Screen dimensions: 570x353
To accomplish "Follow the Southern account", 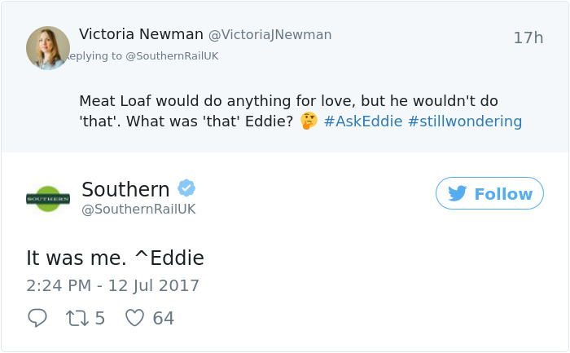I will coord(489,194).
